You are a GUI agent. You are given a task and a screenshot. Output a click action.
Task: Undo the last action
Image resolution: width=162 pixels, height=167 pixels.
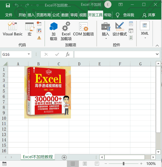click(16, 5)
